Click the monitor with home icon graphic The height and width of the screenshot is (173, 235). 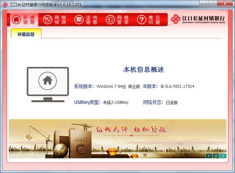pyautogui.click(x=48, y=85)
